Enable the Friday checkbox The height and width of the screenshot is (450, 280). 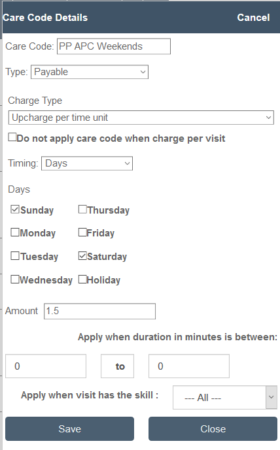coord(82,232)
